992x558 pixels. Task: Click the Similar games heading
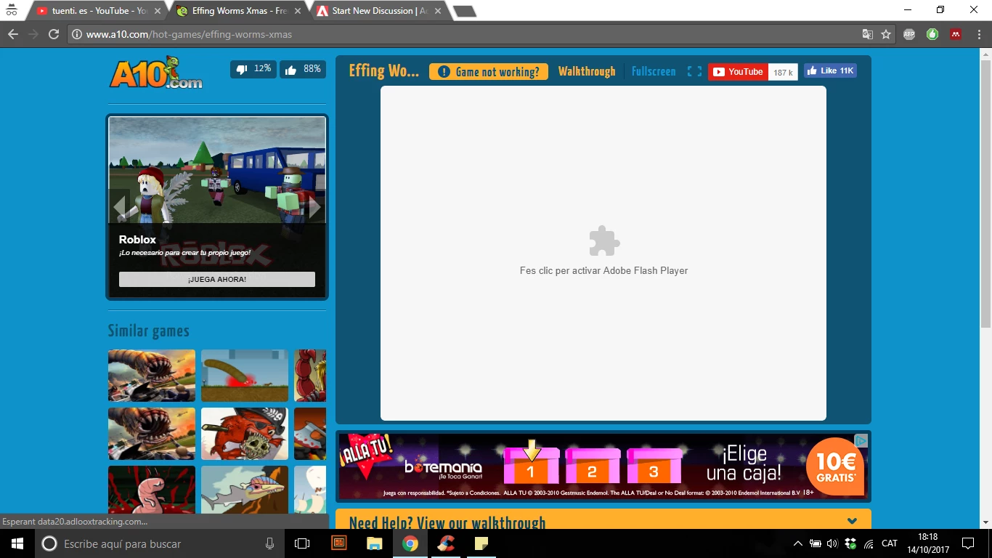coord(149,331)
